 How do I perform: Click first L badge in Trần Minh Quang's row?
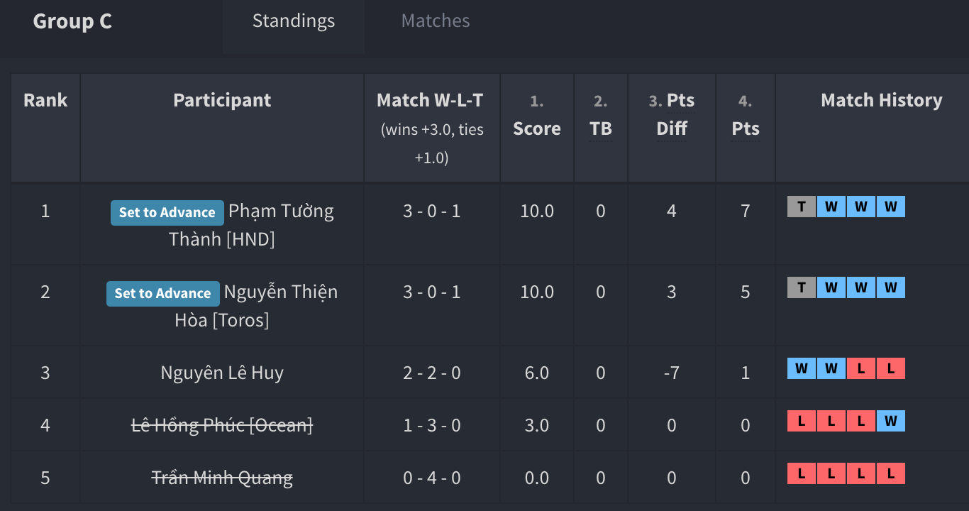point(802,473)
